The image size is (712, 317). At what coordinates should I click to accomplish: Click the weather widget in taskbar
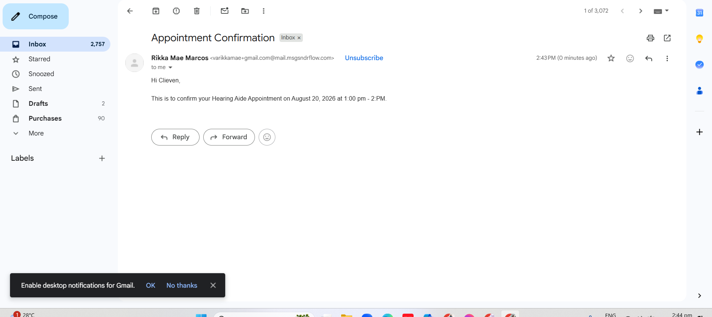point(23,314)
